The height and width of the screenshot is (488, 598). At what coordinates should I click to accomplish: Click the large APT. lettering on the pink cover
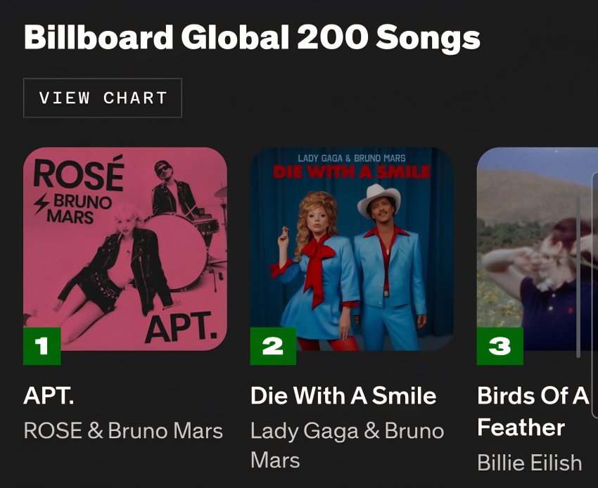click(x=182, y=326)
